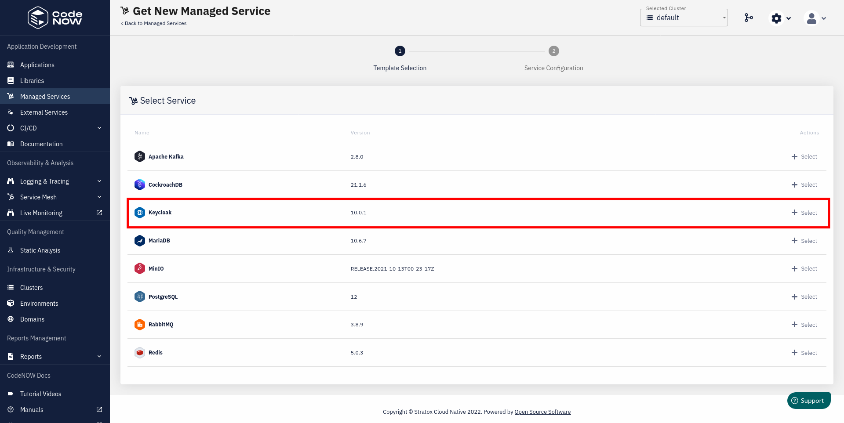Screen dimensions: 844x423
Task: Open the Support chat button
Action: [809, 401]
